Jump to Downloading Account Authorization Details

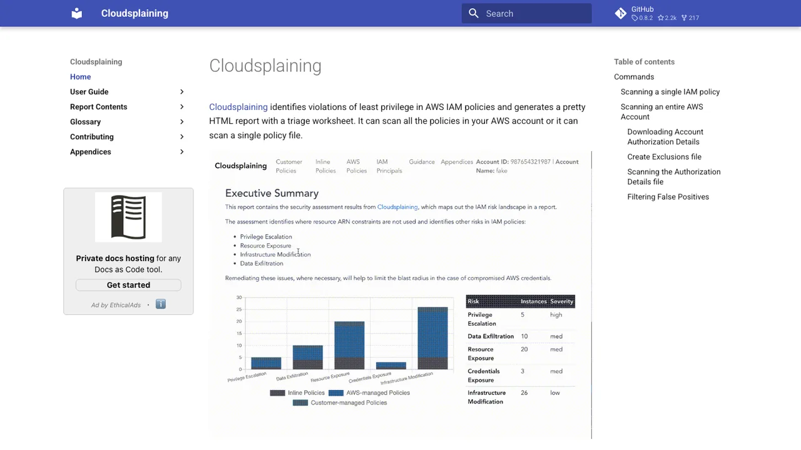coord(665,137)
